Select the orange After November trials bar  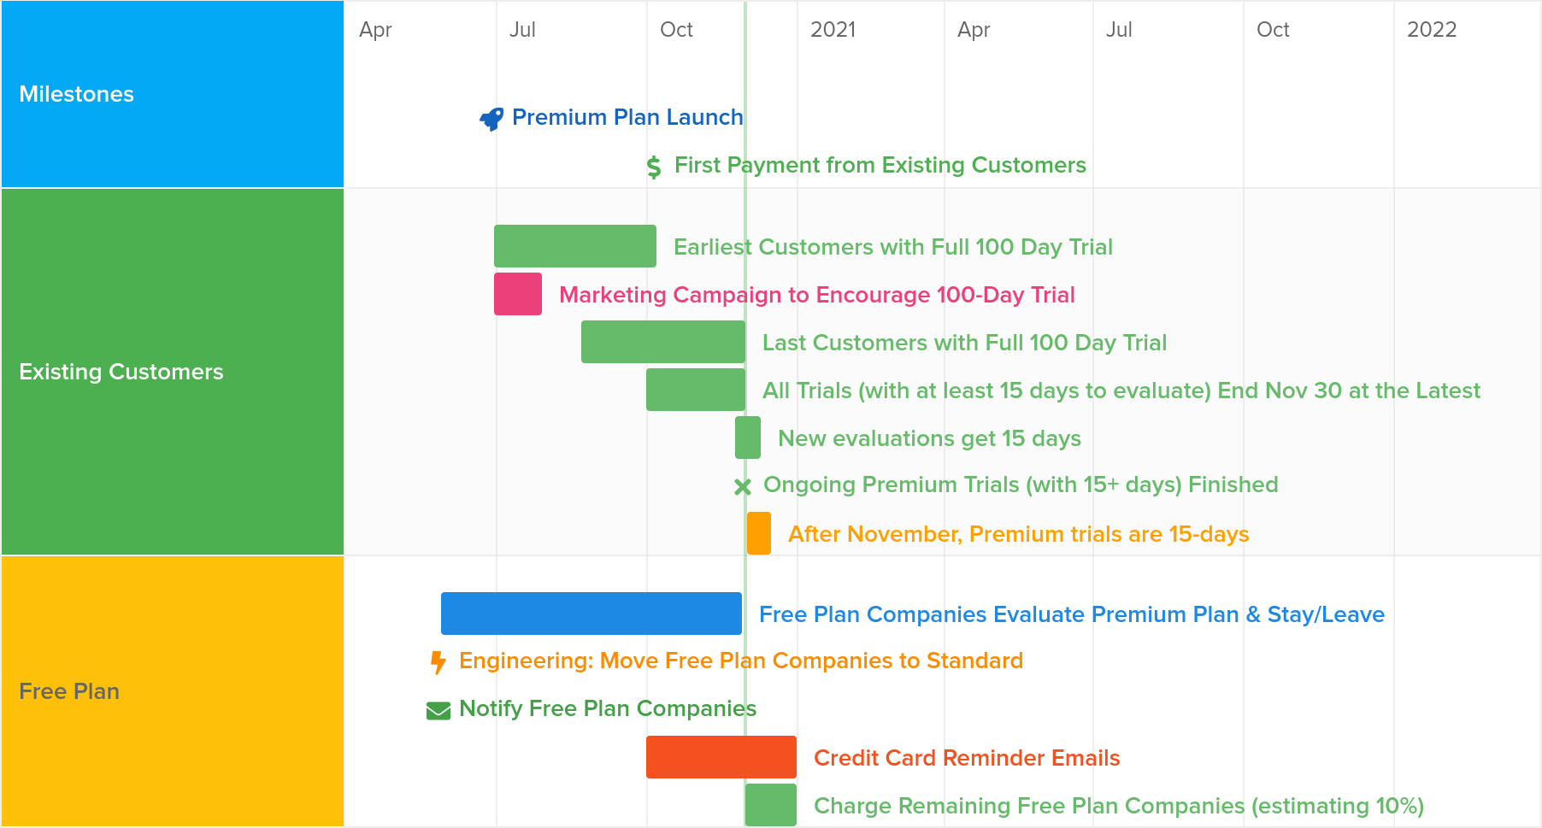click(x=759, y=533)
